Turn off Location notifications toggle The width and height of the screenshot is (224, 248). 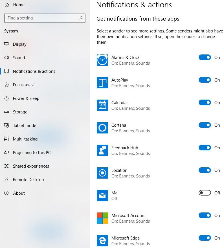[x=205, y=170]
